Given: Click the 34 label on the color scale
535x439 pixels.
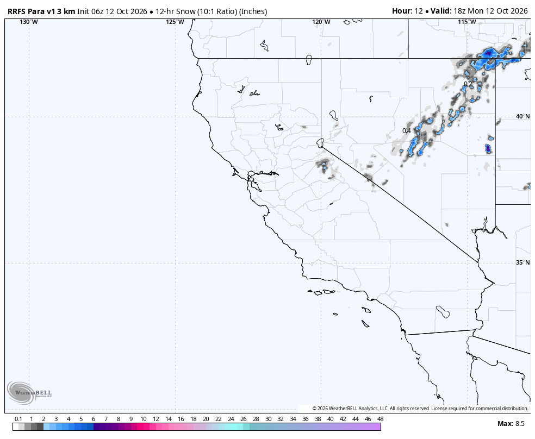Looking at the screenshot, I should [x=293, y=419].
